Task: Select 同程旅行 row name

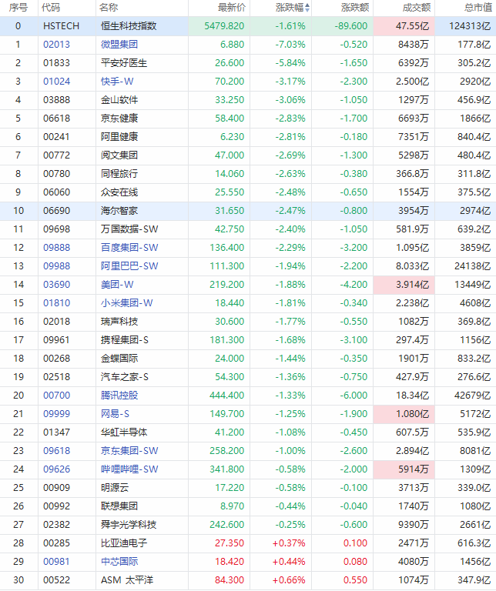Action: tap(119, 174)
